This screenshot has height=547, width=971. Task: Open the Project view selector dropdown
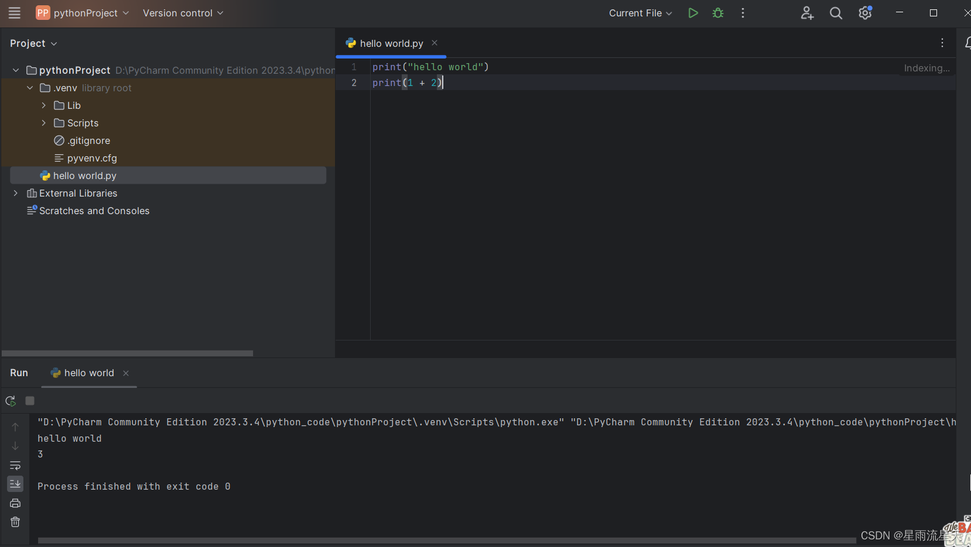click(33, 43)
